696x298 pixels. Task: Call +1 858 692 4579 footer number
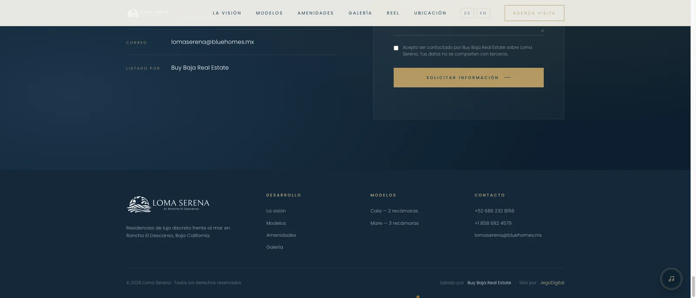point(493,223)
